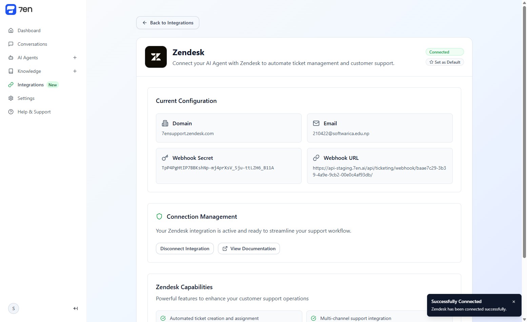Click the Email envelope icon

pyautogui.click(x=316, y=123)
